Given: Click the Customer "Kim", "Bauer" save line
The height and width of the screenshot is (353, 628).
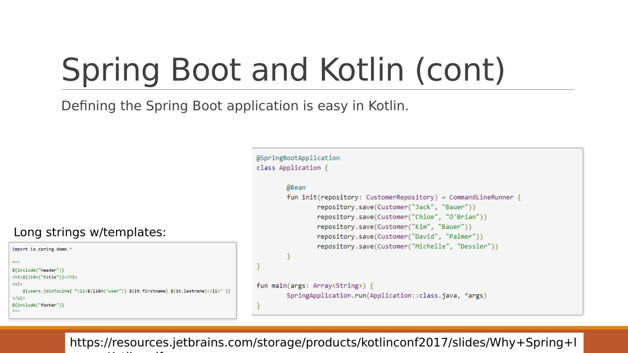Looking at the screenshot, I should [x=394, y=227].
